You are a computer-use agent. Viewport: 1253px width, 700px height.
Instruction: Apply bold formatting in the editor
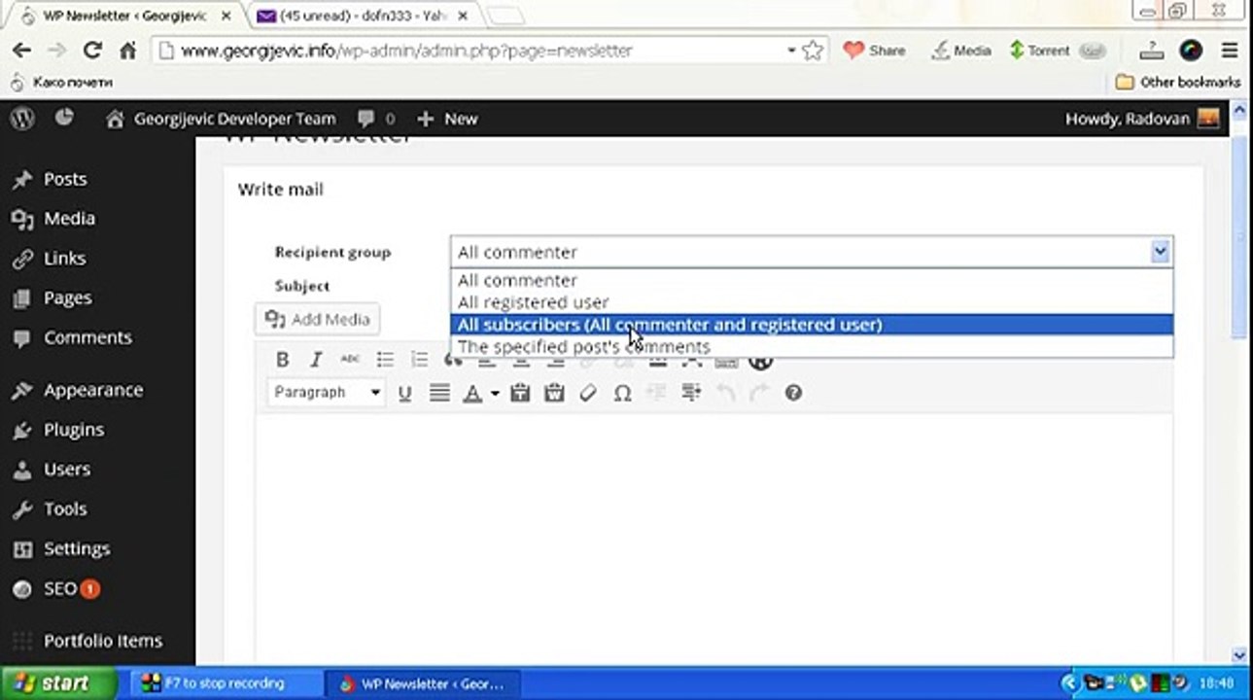point(282,360)
